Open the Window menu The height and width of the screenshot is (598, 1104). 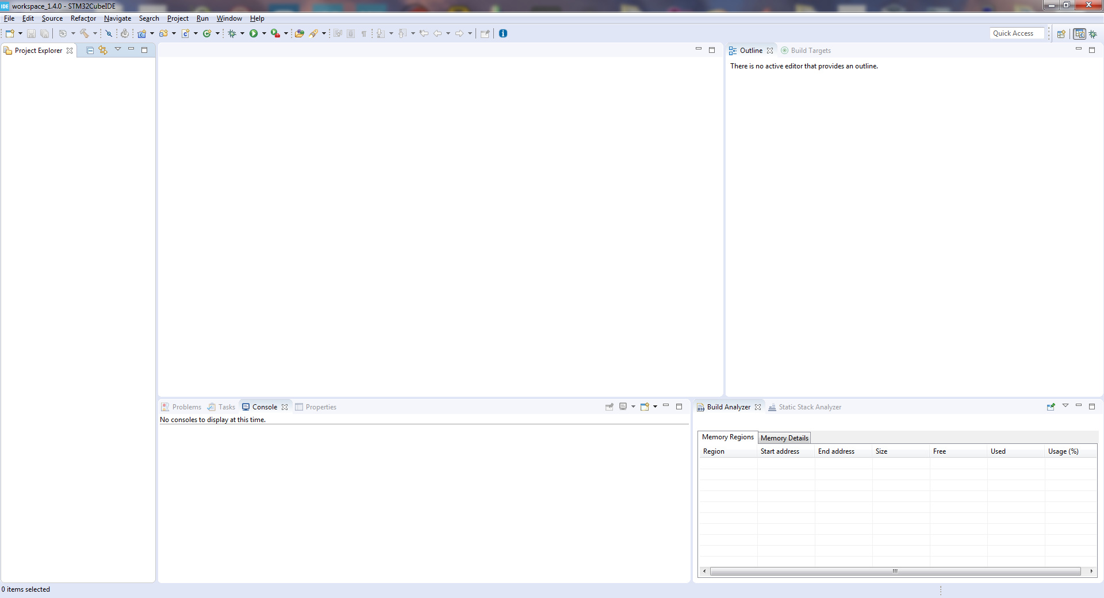(229, 18)
